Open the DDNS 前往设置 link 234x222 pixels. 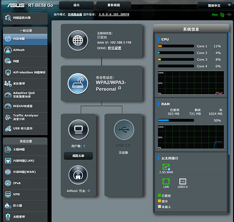point(114,48)
